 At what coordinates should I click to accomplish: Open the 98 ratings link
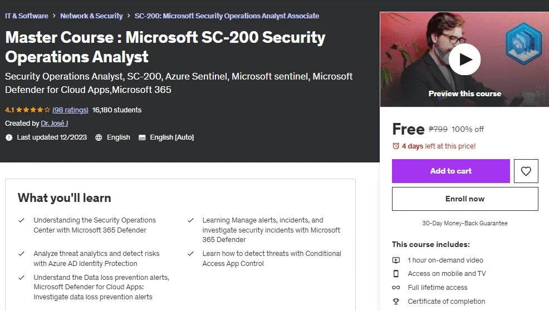[70, 110]
